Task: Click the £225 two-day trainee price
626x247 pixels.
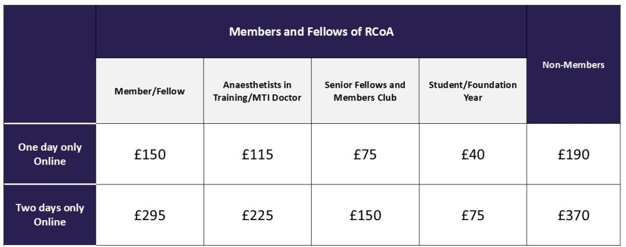Action: (x=257, y=216)
